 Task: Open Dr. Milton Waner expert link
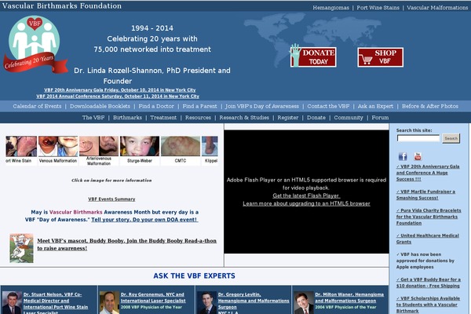click(349, 298)
